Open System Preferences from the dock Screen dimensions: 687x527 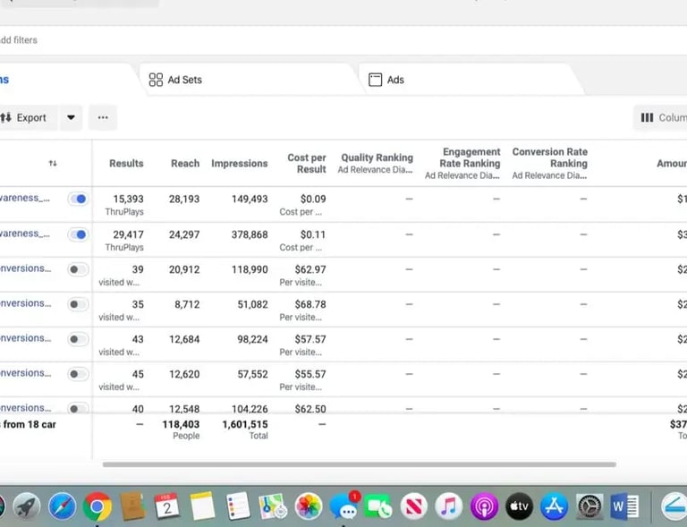click(x=589, y=506)
